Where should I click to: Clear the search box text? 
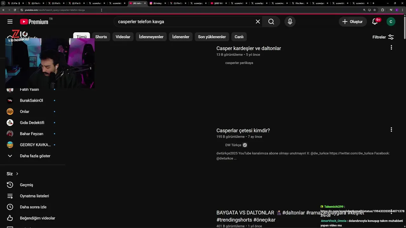tap(258, 22)
